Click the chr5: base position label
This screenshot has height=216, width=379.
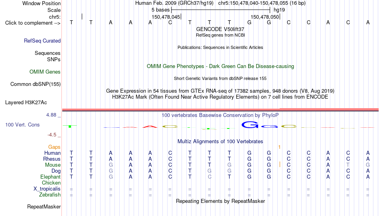coord(55,17)
